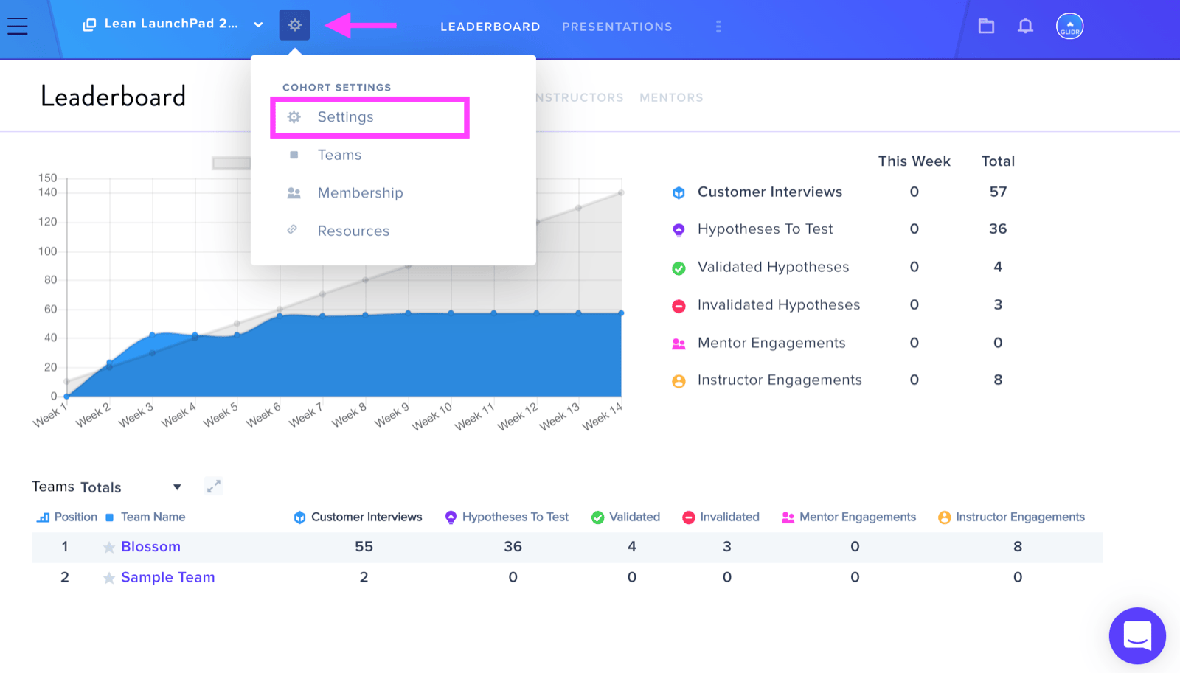1180x673 pixels.
Task: Open the Blossom team link
Action: tap(150, 547)
